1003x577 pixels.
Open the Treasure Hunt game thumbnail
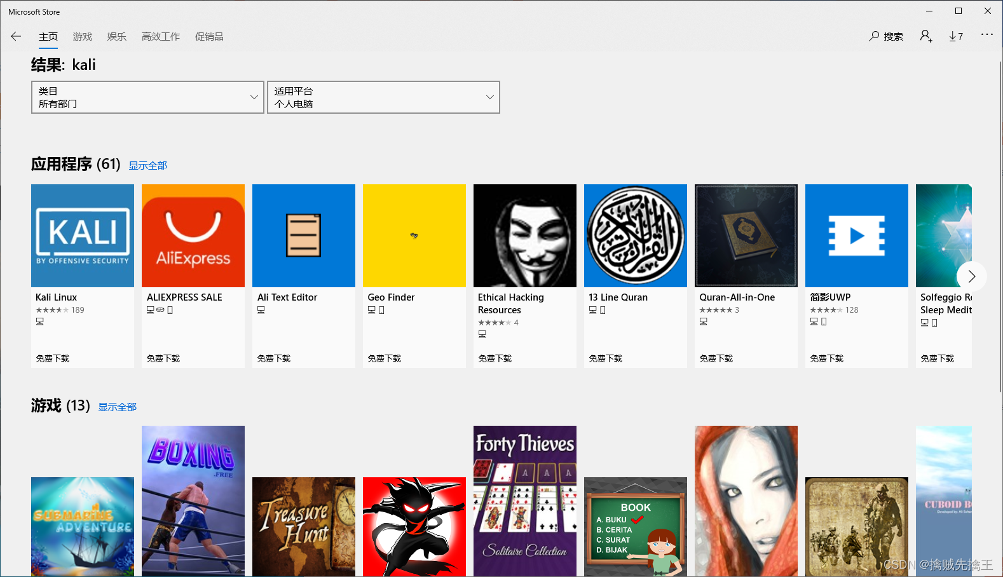(304, 527)
